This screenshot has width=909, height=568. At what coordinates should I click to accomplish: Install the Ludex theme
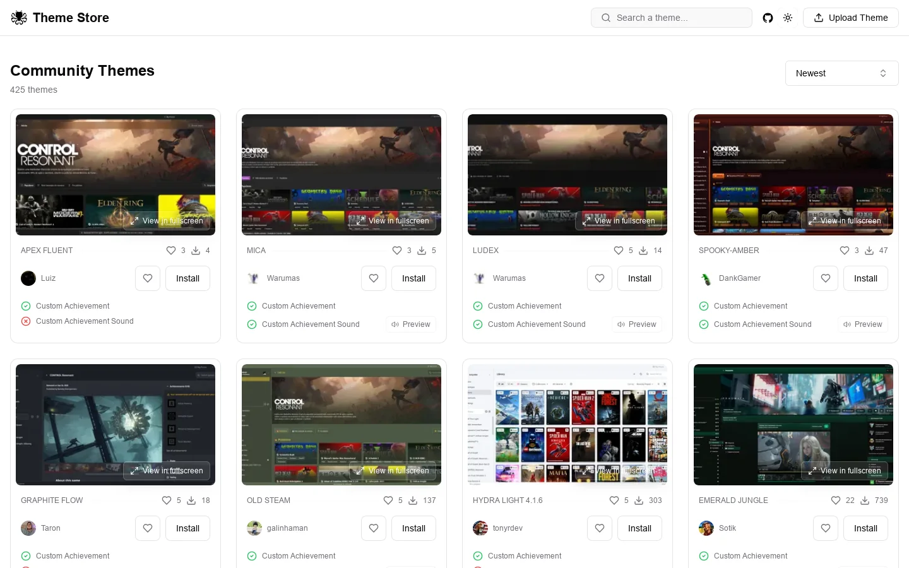pyautogui.click(x=639, y=278)
